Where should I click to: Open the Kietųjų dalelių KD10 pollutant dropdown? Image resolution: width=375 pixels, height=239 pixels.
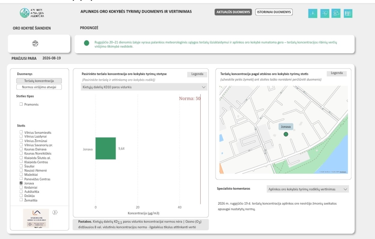(144, 87)
